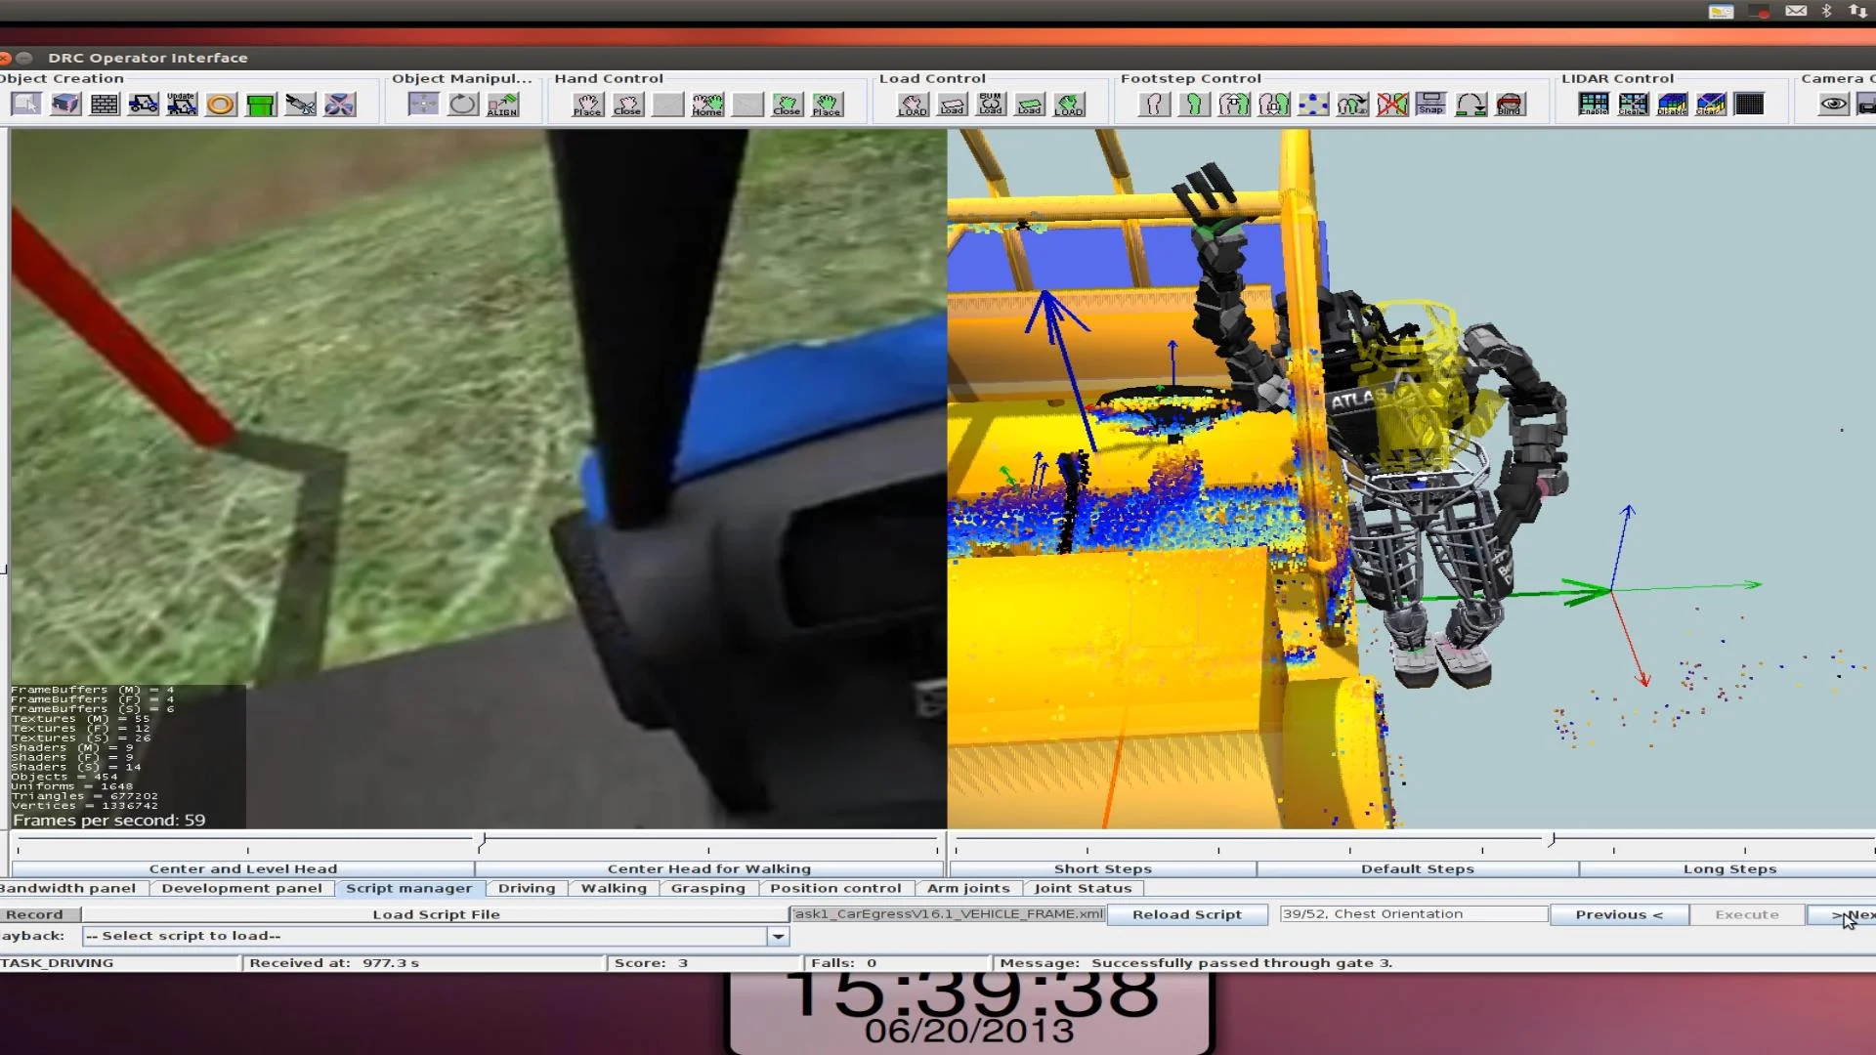Click the white hand Close icon
Screen dimensions: 1876x1055
click(x=627, y=104)
